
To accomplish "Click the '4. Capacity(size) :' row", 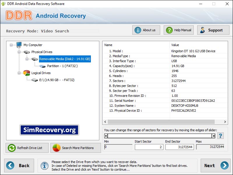I will pos(165,66).
